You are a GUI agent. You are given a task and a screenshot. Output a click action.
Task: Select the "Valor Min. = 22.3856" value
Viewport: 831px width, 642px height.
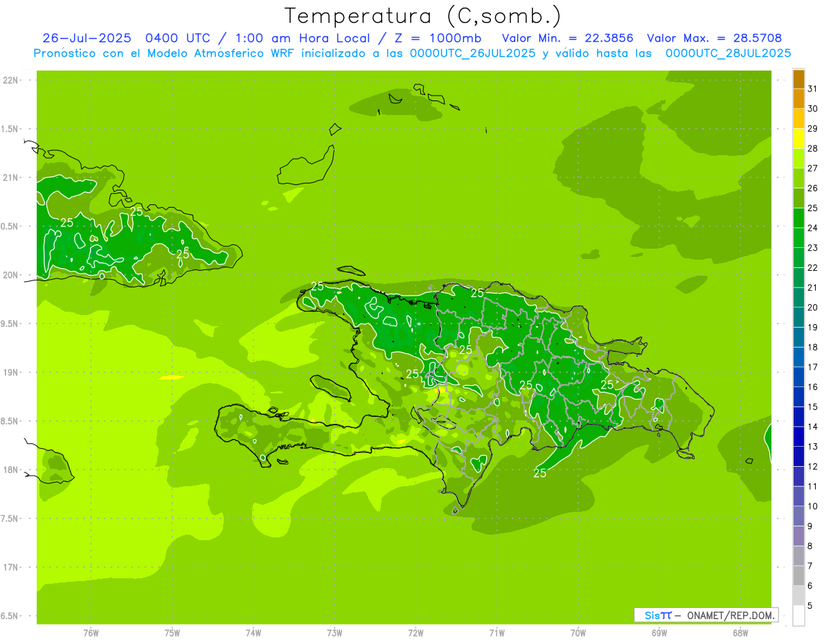point(567,38)
